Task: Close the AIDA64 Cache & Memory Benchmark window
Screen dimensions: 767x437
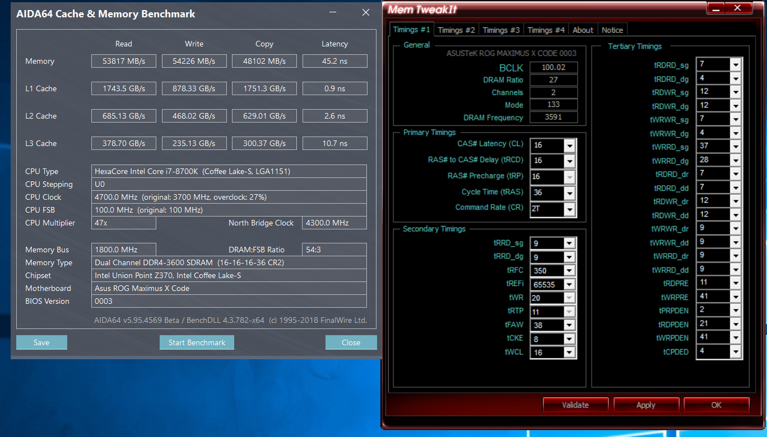Action: (x=366, y=12)
